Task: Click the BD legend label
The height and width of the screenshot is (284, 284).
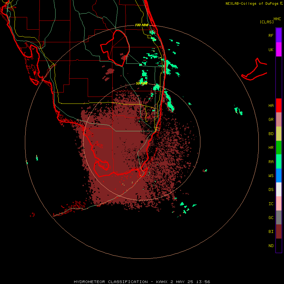Action: (x=271, y=134)
